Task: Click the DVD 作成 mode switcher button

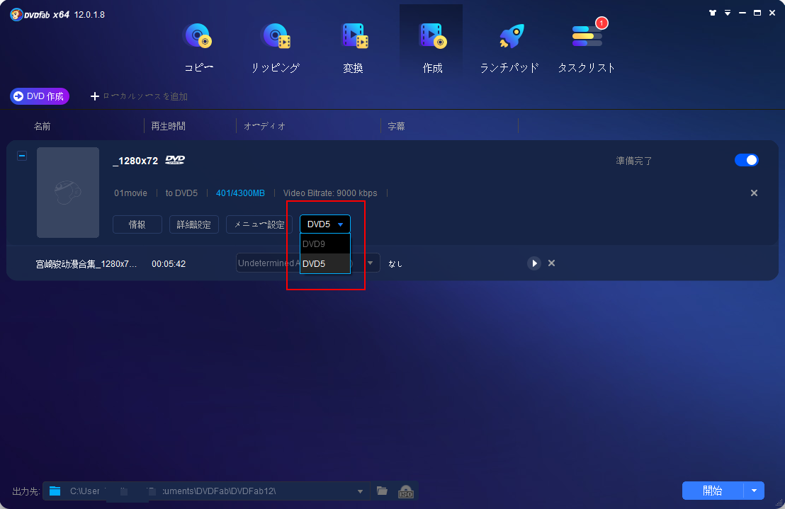Action: 40,96
